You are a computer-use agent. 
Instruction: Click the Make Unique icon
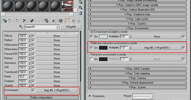point(39,21)
